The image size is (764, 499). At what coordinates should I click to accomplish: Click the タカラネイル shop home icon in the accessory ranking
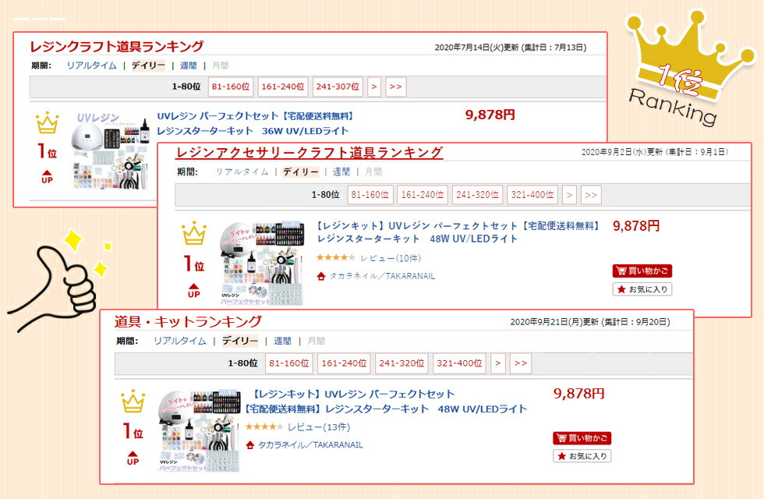click(x=320, y=276)
